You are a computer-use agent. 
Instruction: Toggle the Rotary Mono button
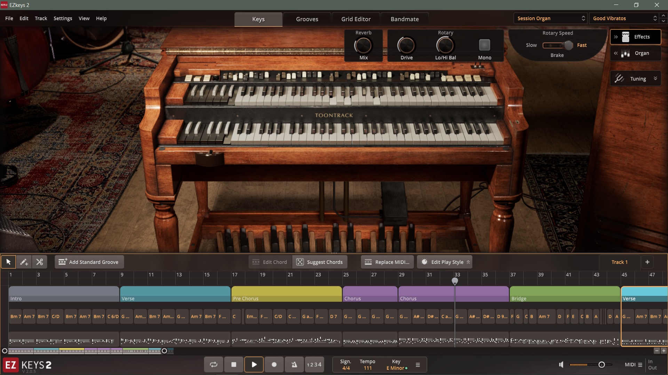point(485,45)
